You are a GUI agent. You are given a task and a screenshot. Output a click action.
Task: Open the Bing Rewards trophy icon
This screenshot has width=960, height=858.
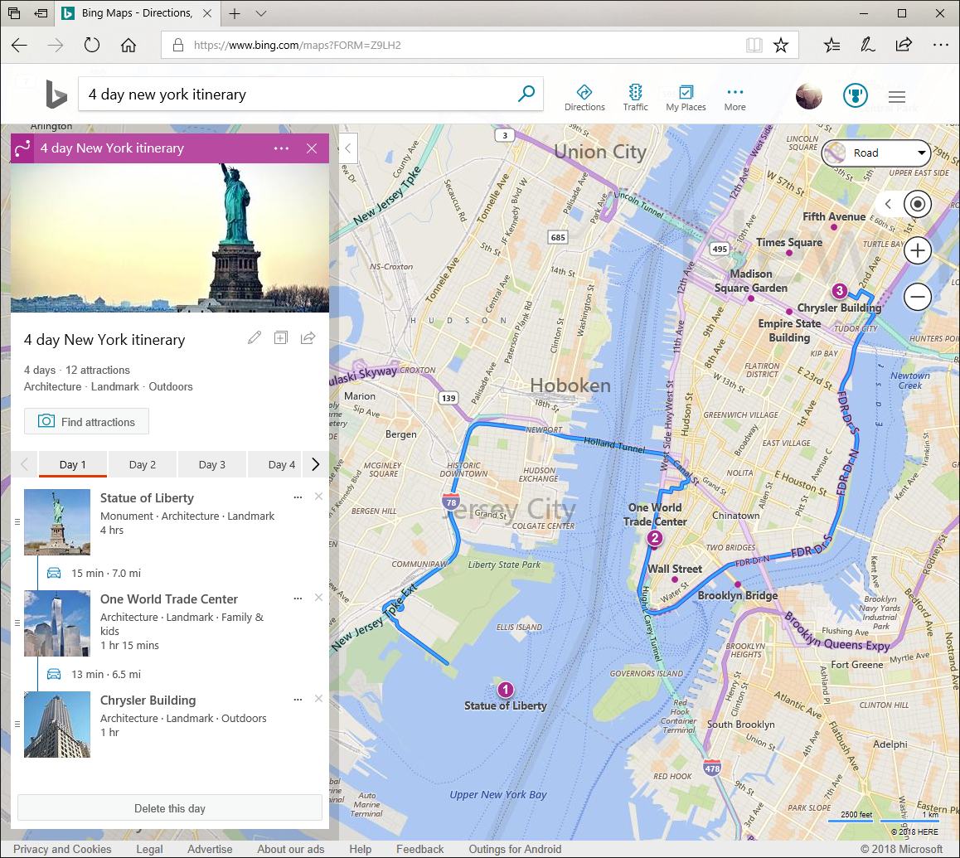(x=855, y=95)
